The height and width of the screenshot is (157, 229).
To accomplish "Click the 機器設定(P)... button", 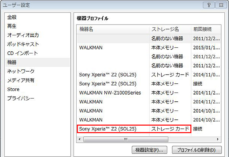I will [150, 150].
